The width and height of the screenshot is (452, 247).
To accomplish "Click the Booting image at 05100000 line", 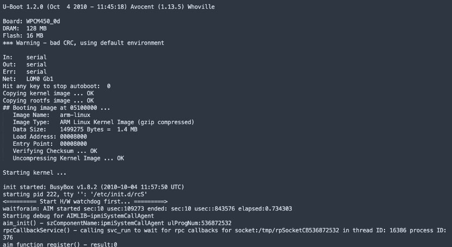I will [57, 108].
